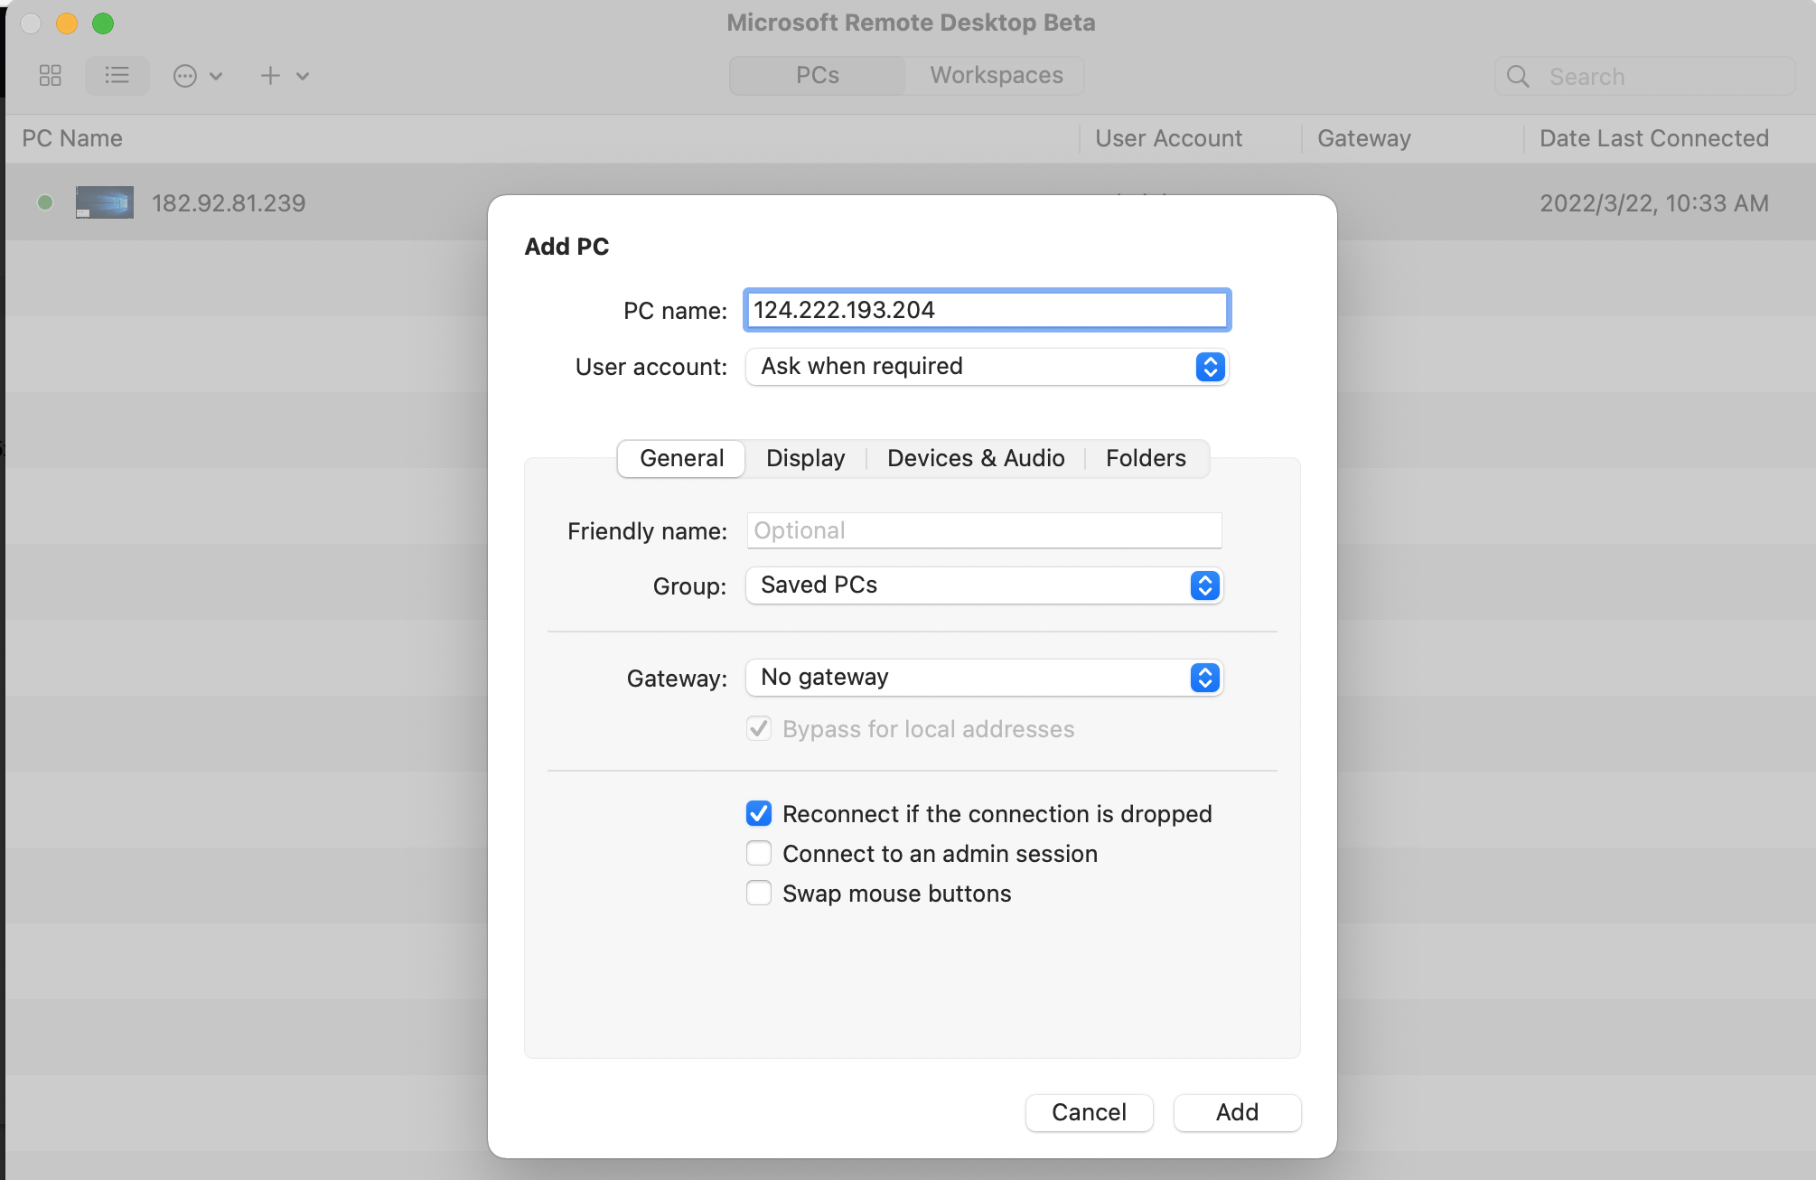Expand the Group Saved PCs dropdown
This screenshot has width=1816, height=1180.
click(984, 585)
